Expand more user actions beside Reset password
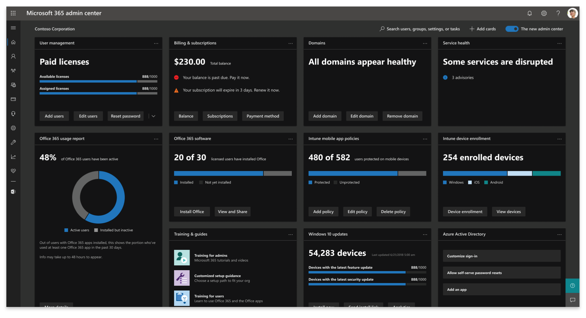586x318 pixels. click(153, 116)
